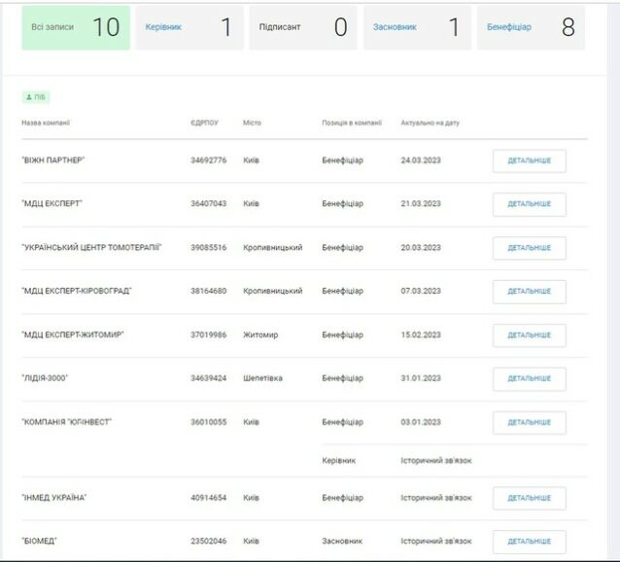
Task: Switch to the 'Засновник' filter tile
Action: tap(418, 27)
